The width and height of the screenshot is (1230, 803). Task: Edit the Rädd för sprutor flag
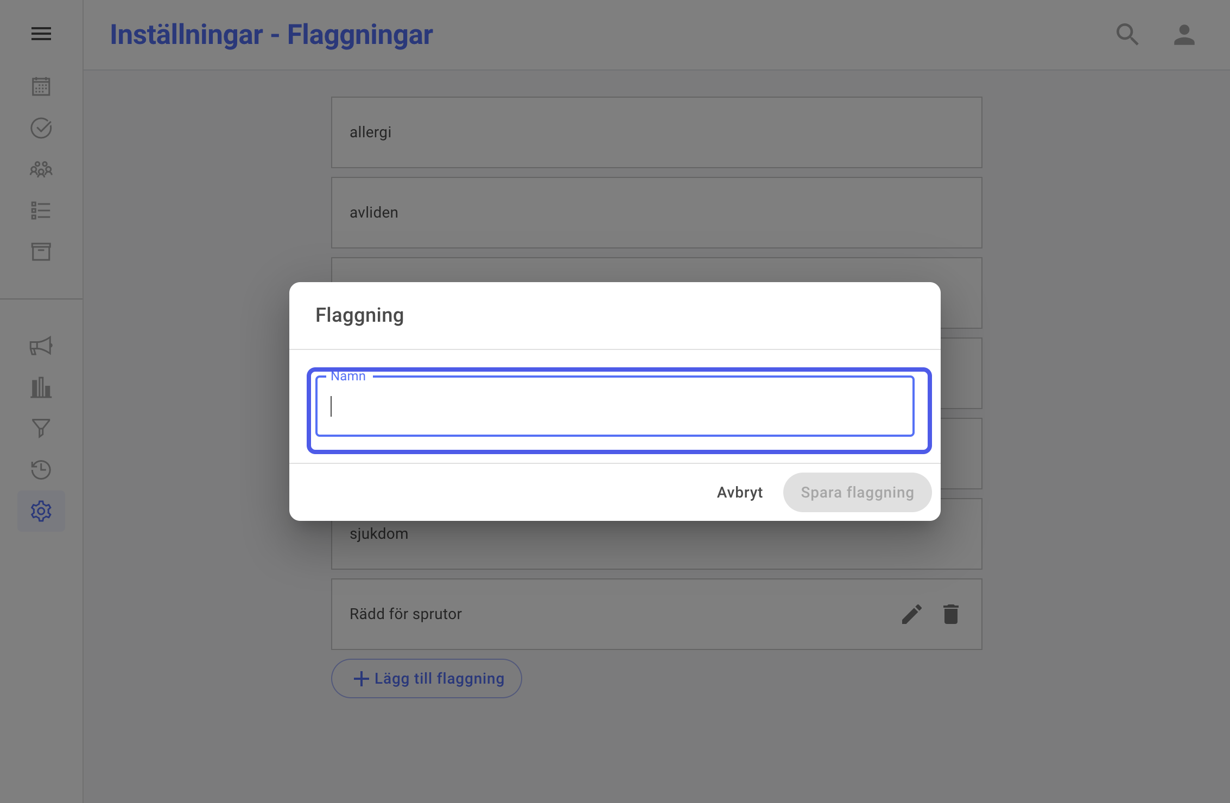point(912,614)
